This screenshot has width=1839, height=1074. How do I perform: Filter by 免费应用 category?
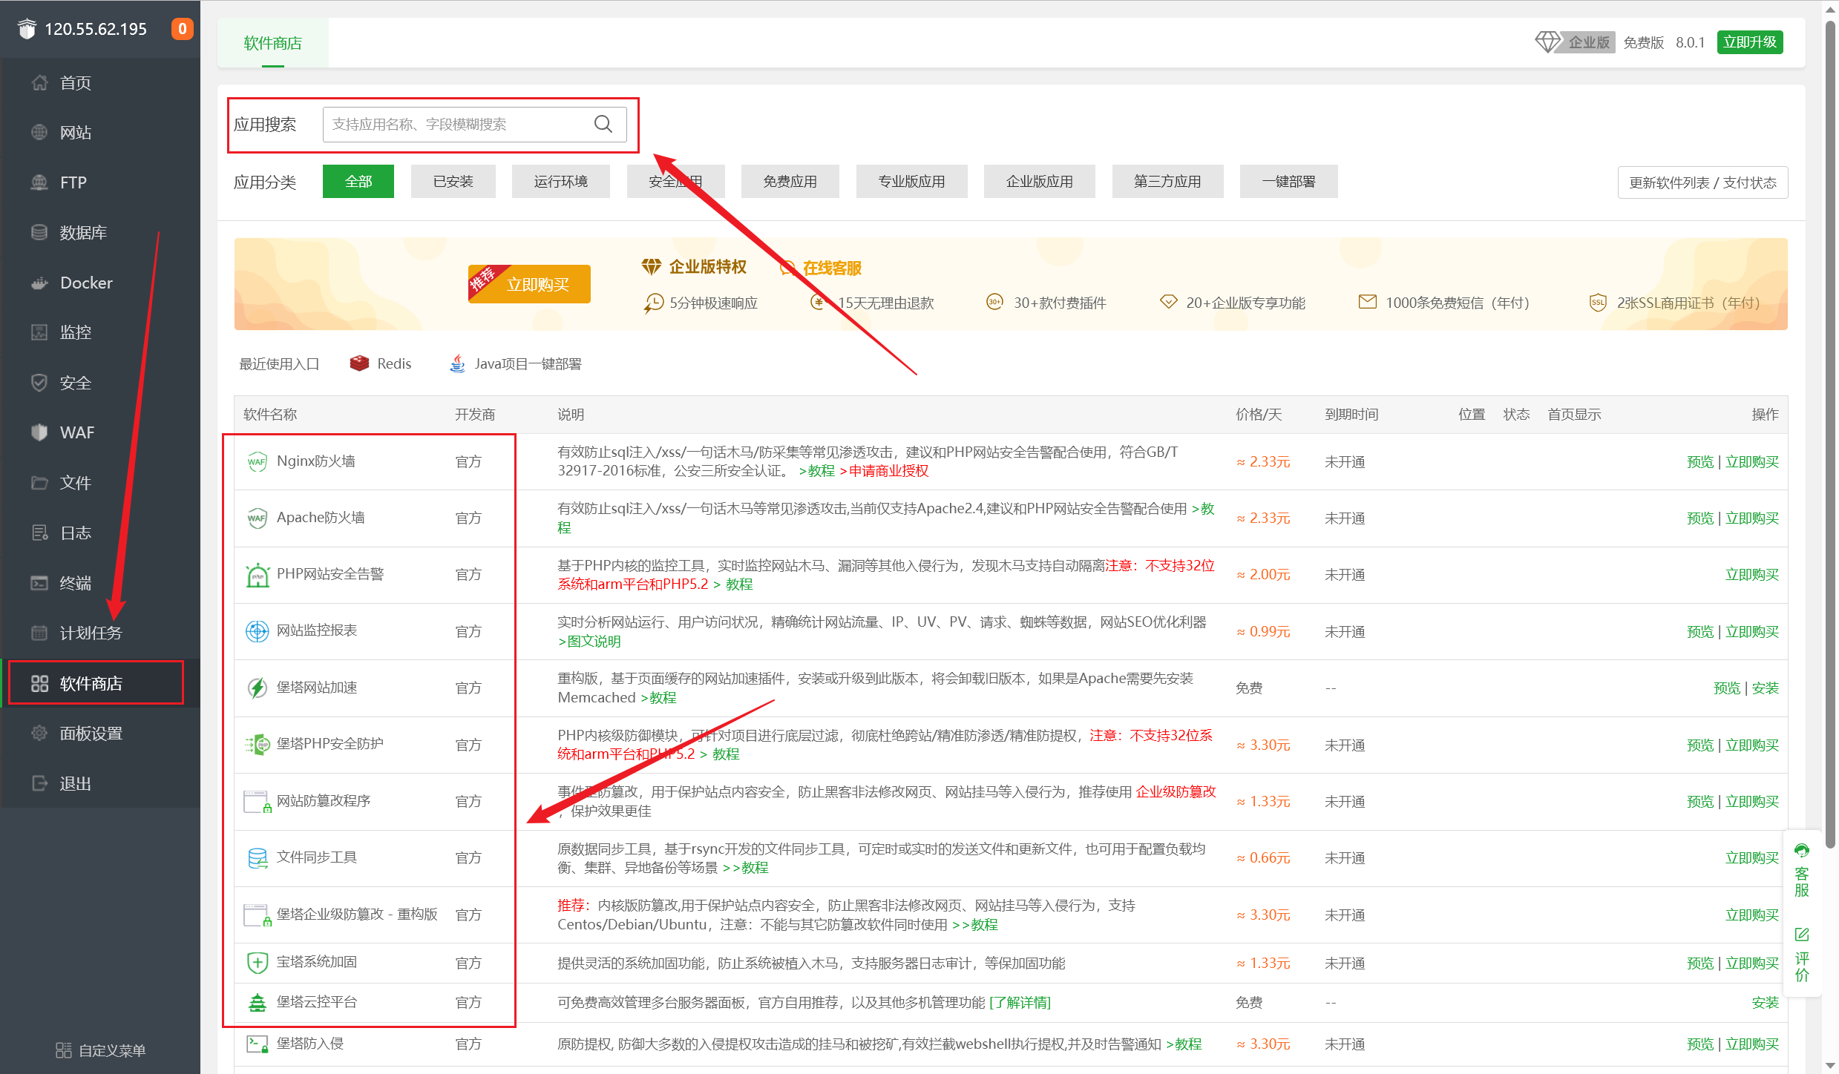point(790,182)
